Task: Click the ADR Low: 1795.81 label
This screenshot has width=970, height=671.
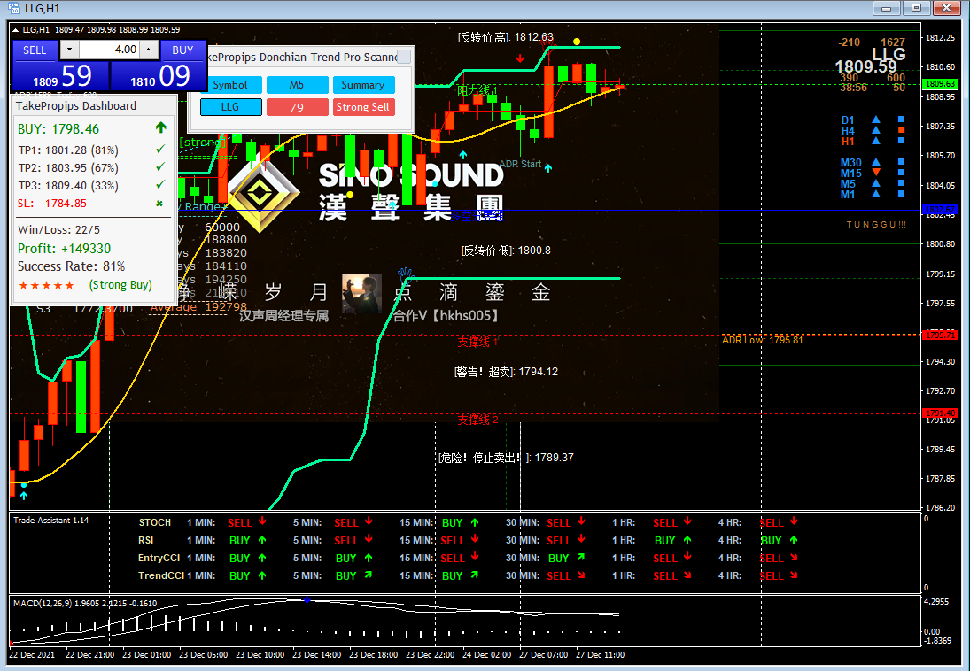Action: click(x=762, y=340)
